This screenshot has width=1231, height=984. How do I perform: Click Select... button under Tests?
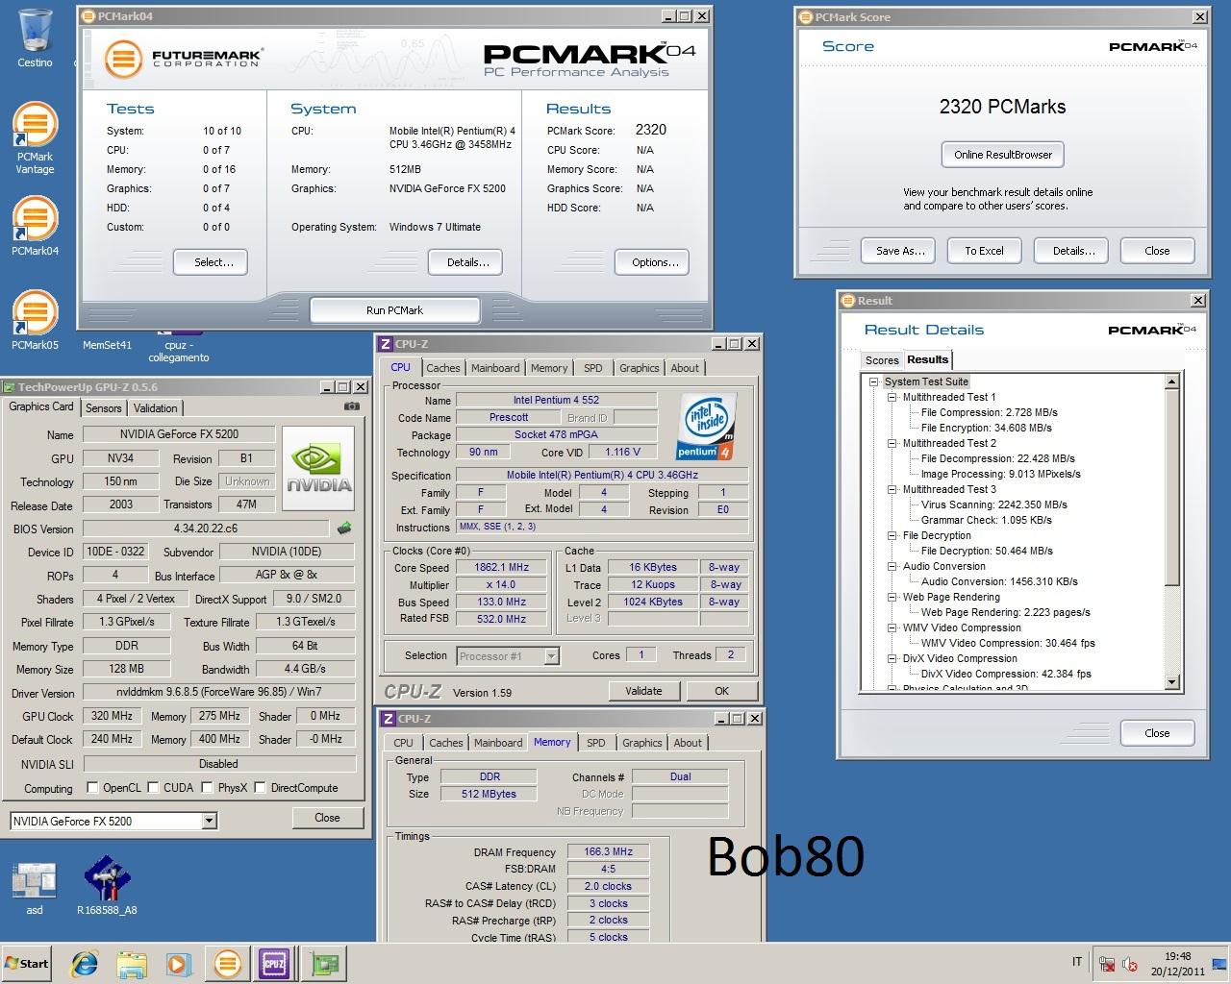210,262
